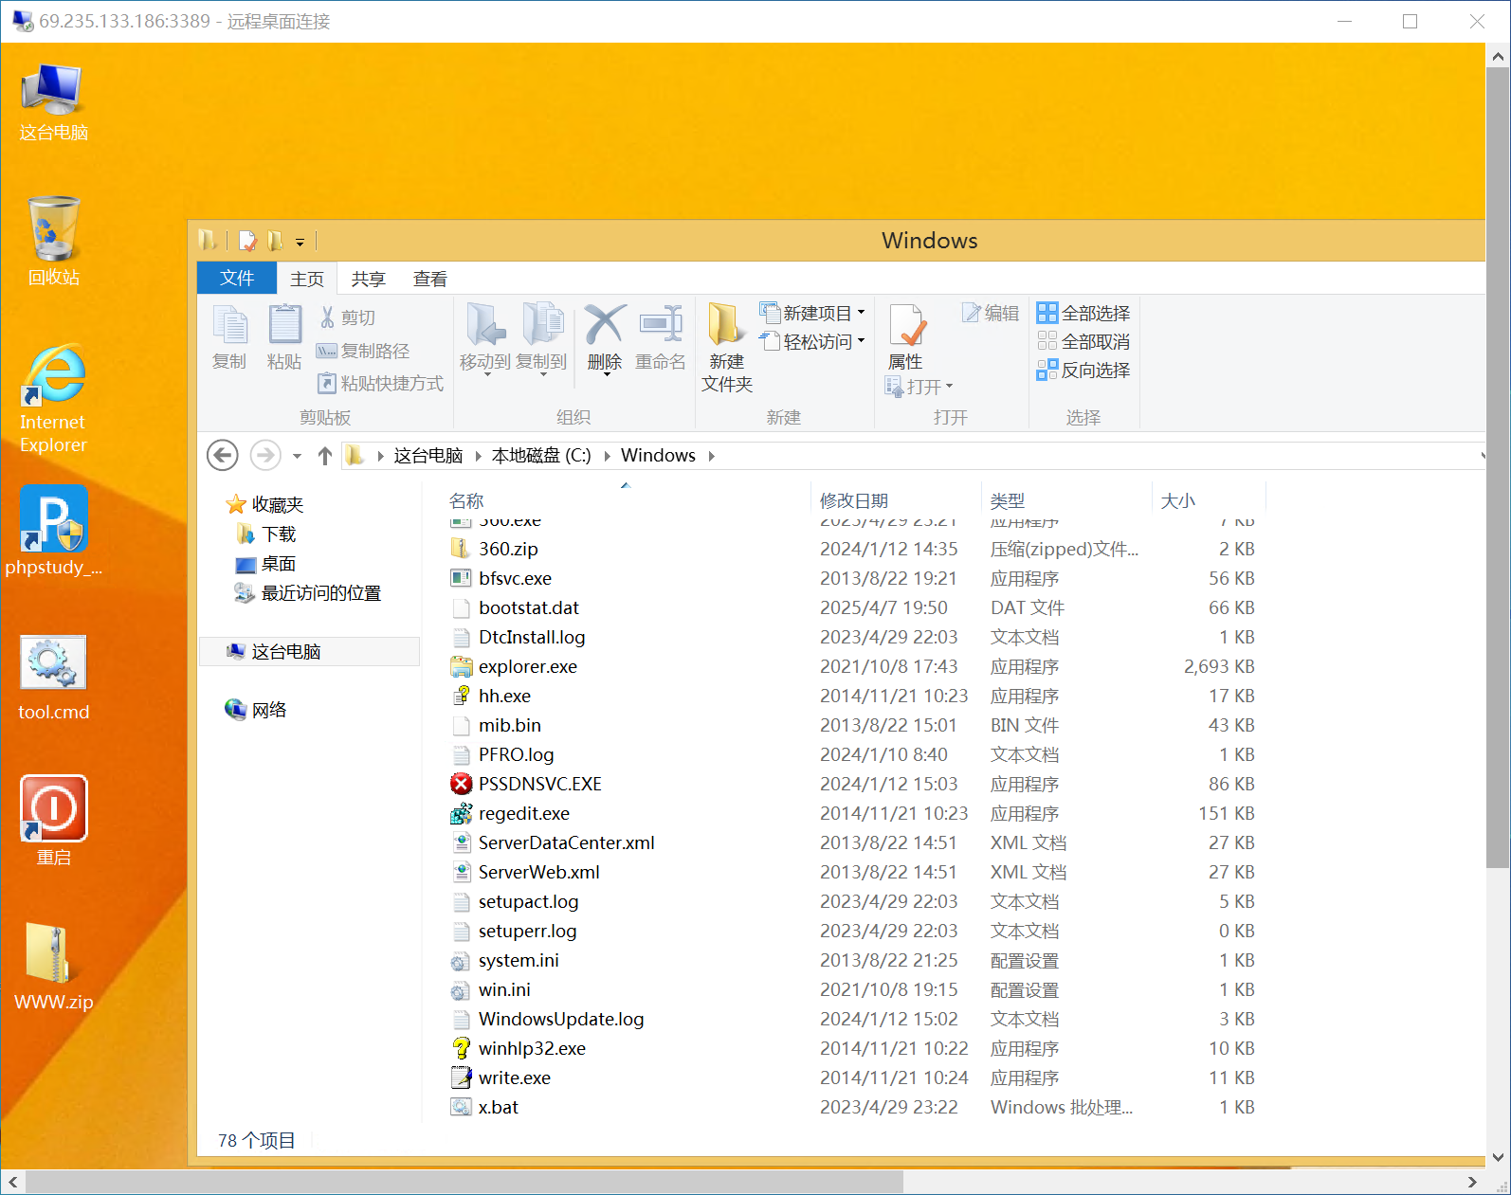Click the Delete (删除) icon in ribbon
This screenshot has width=1511, height=1195.
click(x=604, y=336)
